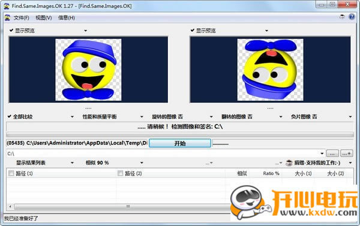Expand the C:\ folder path combo box arrow
The height and width of the screenshot is (226, 360).
[322, 153]
